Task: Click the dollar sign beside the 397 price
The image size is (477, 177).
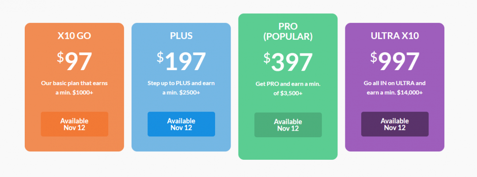Action: (267, 58)
